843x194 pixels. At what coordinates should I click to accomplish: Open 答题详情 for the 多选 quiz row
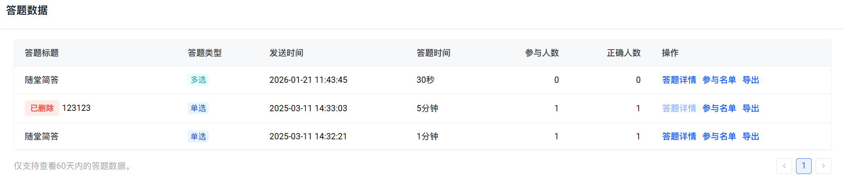(x=679, y=80)
